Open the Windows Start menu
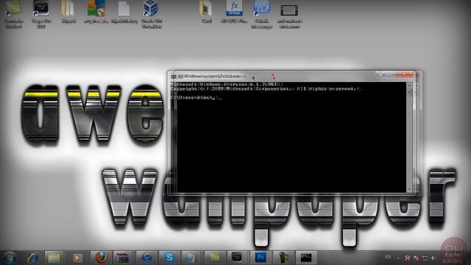471x265 pixels. [x=10, y=258]
